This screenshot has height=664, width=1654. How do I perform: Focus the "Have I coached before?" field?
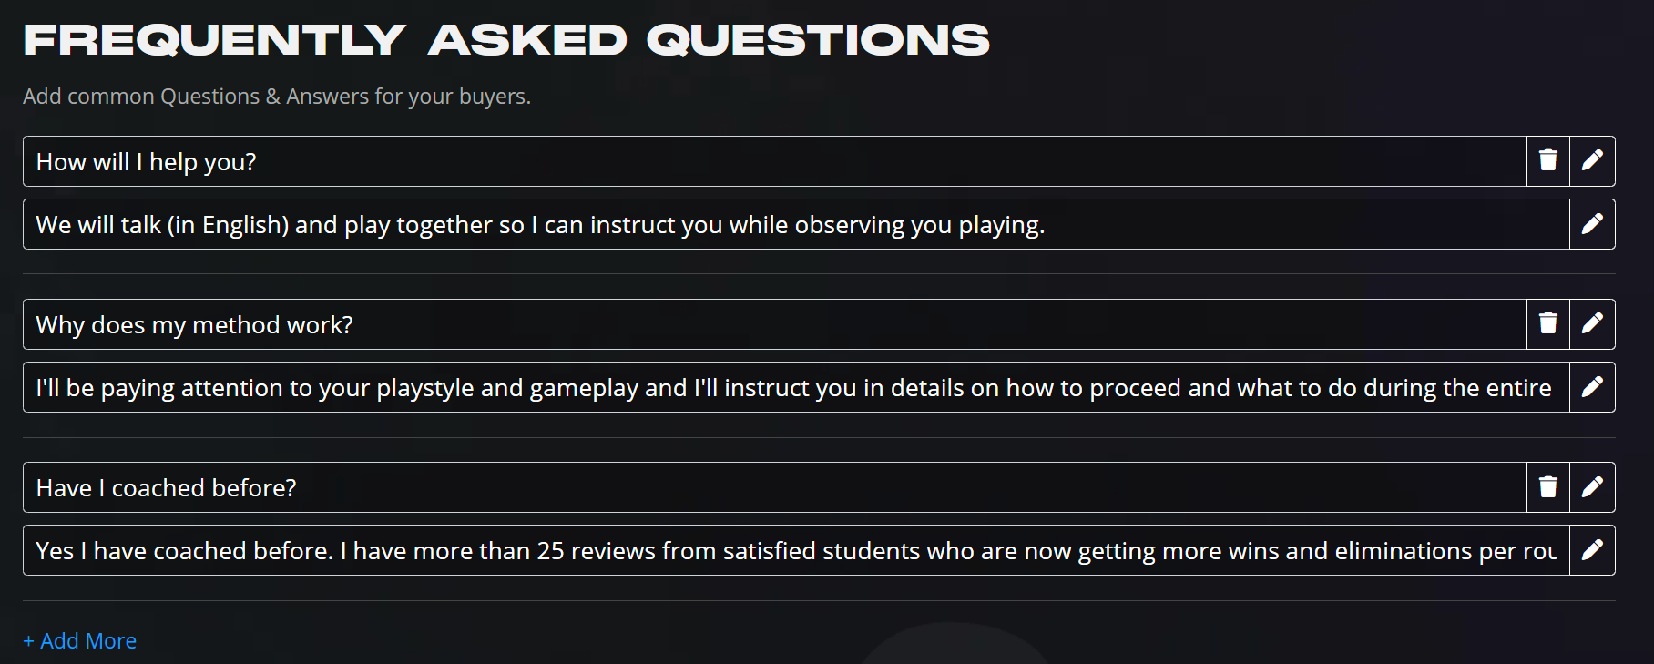coord(775,487)
